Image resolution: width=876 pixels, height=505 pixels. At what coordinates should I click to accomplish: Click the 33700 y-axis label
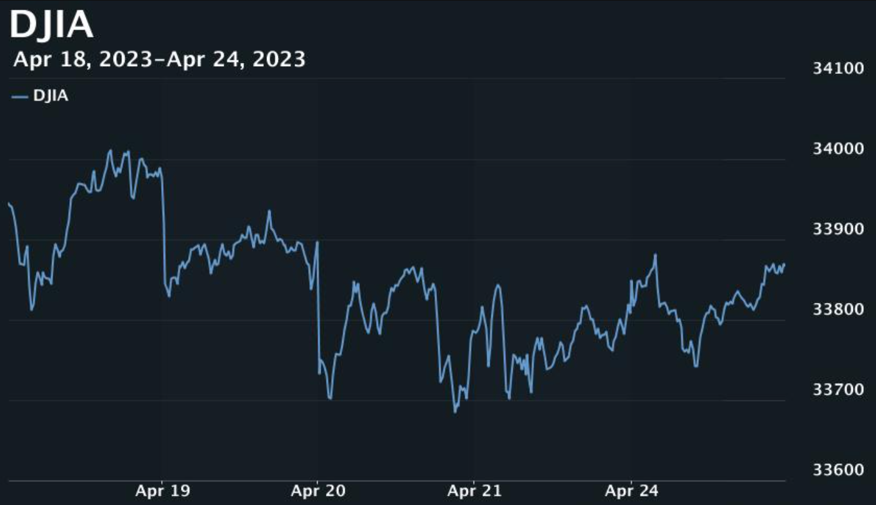coord(838,389)
